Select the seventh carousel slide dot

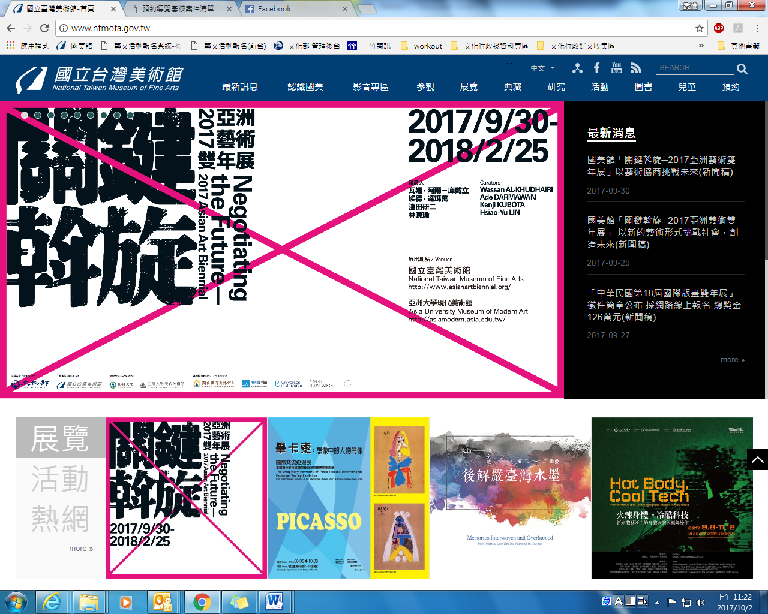point(104,115)
